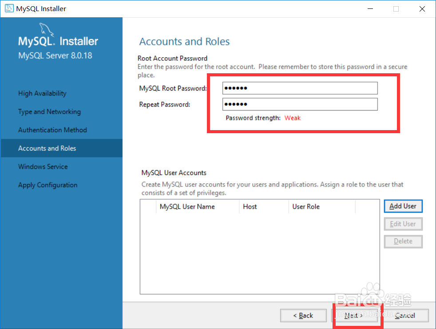Jump to the Apply Configuration step

point(48,185)
